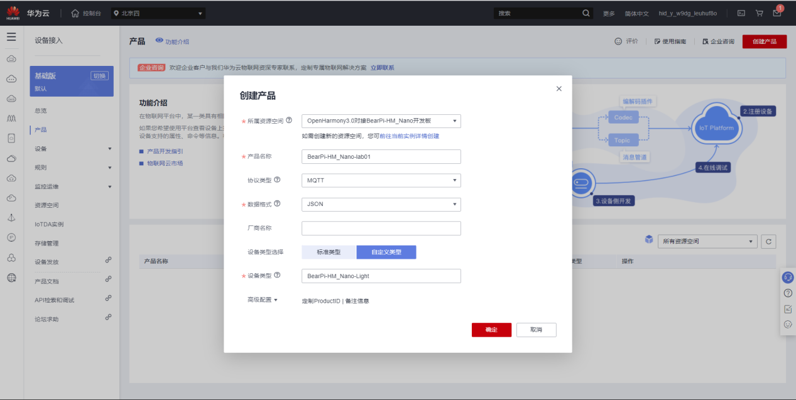Expand the 规则 sidebar menu
Screen dimensions: 796x400
pos(74,168)
